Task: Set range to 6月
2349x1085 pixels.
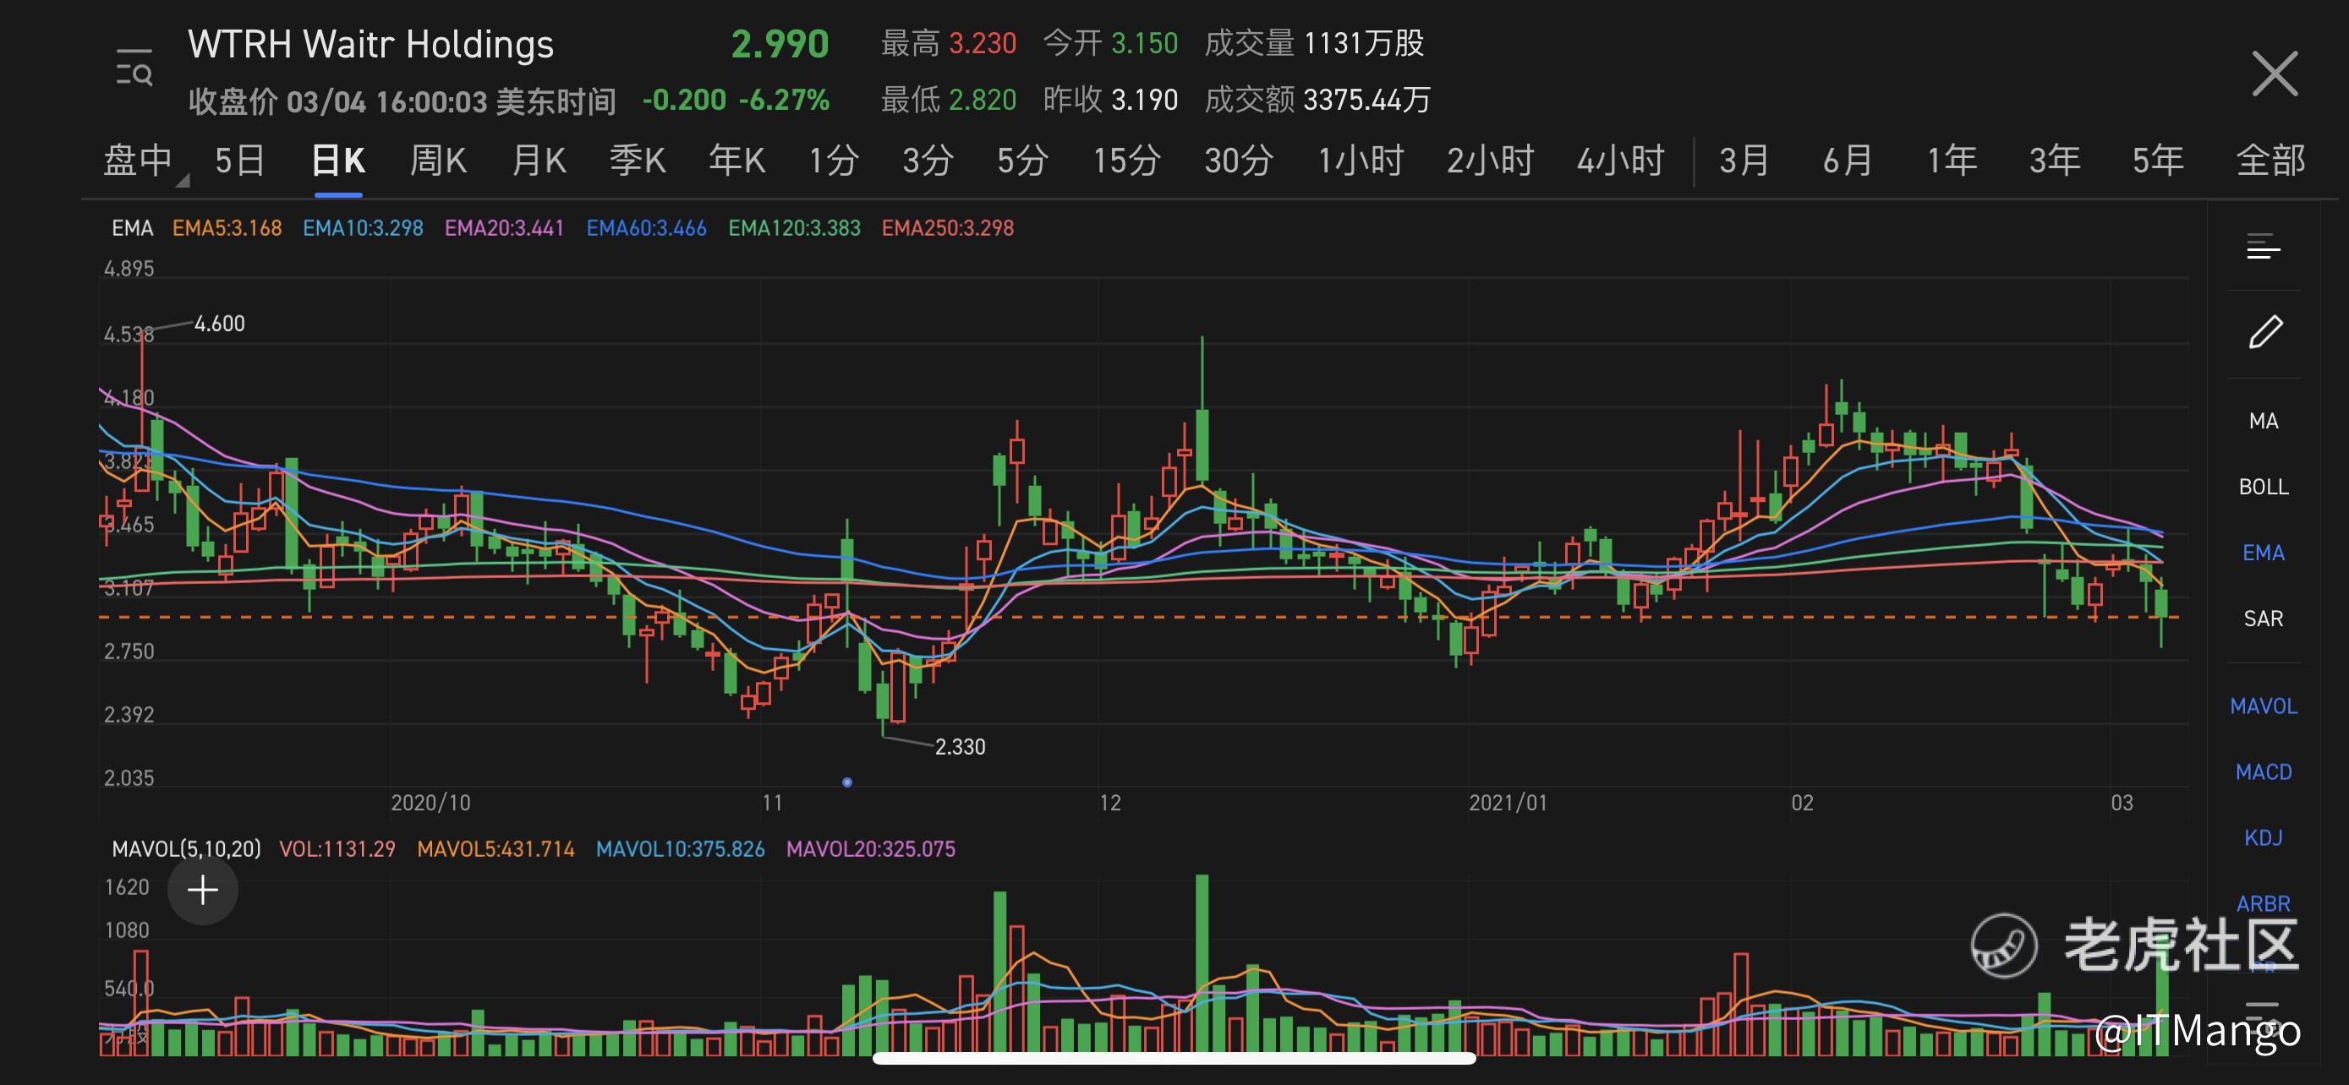Action: (1848, 161)
